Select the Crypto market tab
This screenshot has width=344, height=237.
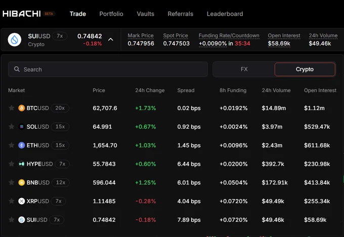(x=305, y=69)
